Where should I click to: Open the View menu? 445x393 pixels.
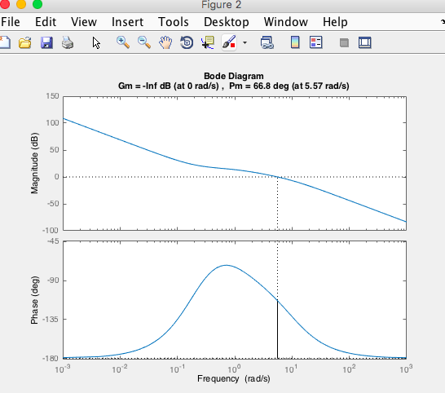pos(84,22)
